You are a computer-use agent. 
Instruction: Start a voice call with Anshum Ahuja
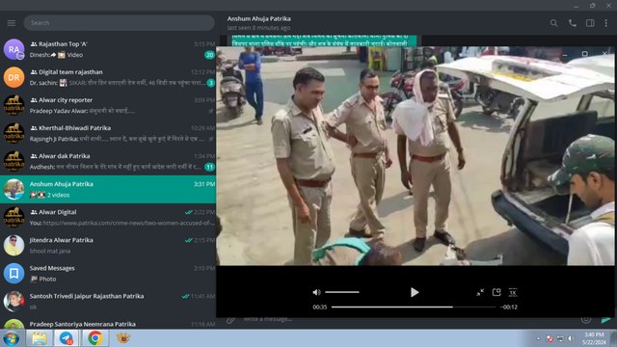pos(572,23)
